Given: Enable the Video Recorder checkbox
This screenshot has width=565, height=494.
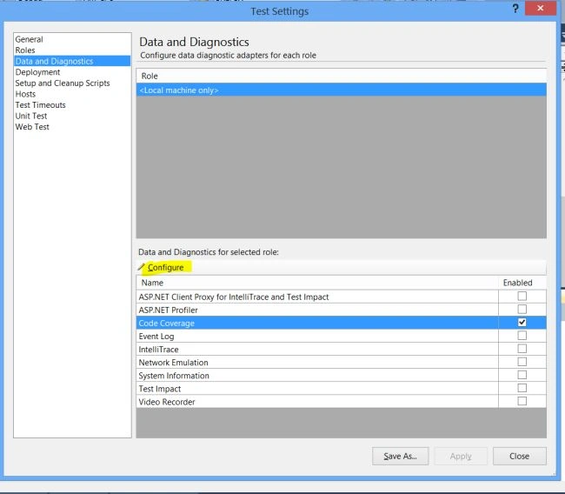Looking at the screenshot, I should pyautogui.click(x=522, y=401).
